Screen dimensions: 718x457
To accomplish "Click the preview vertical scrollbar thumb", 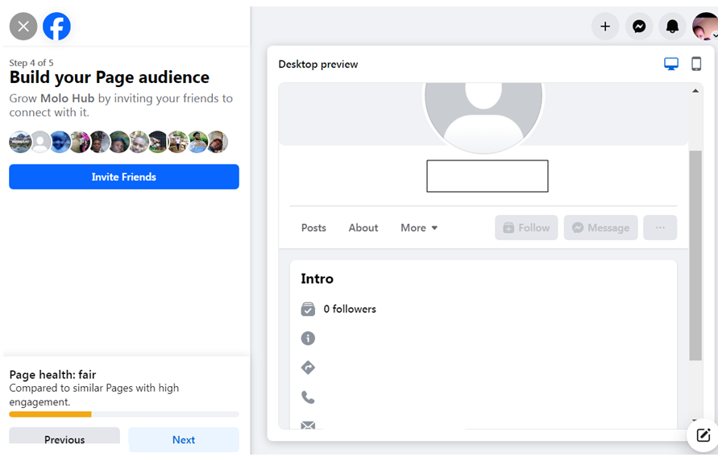I will click(x=695, y=256).
